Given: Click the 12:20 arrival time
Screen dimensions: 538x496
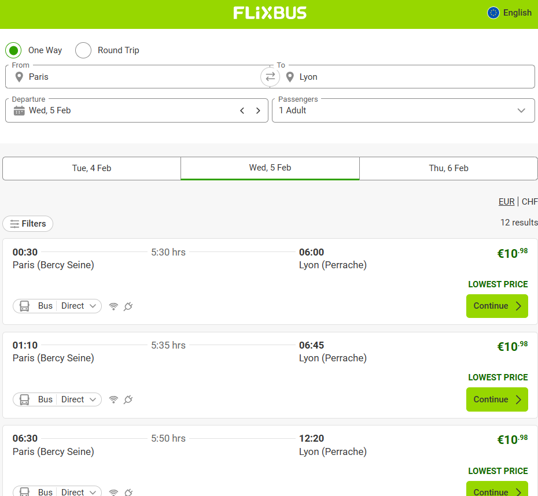Looking at the screenshot, I should click(x=311, y=438).
